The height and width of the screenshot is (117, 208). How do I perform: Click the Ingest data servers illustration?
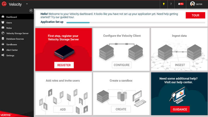pyautogui.click(x=179, y=52)
